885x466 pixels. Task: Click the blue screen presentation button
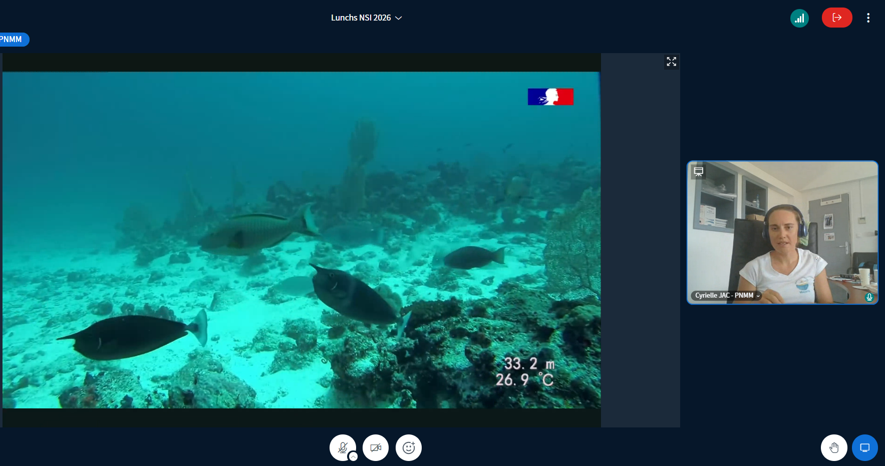[x=864, y=447]
